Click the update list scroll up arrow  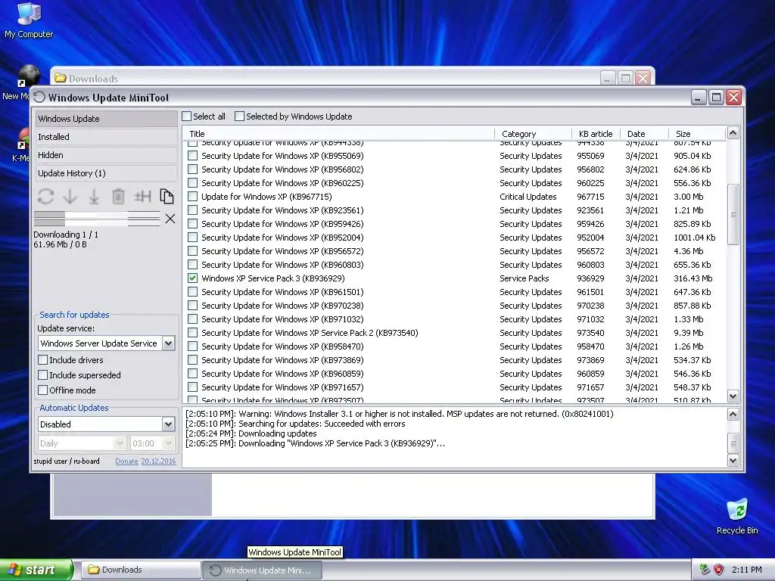[733, 133]
